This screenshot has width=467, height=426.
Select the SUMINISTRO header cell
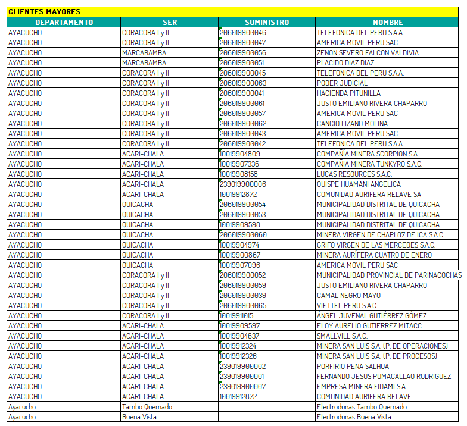point(266,22)
